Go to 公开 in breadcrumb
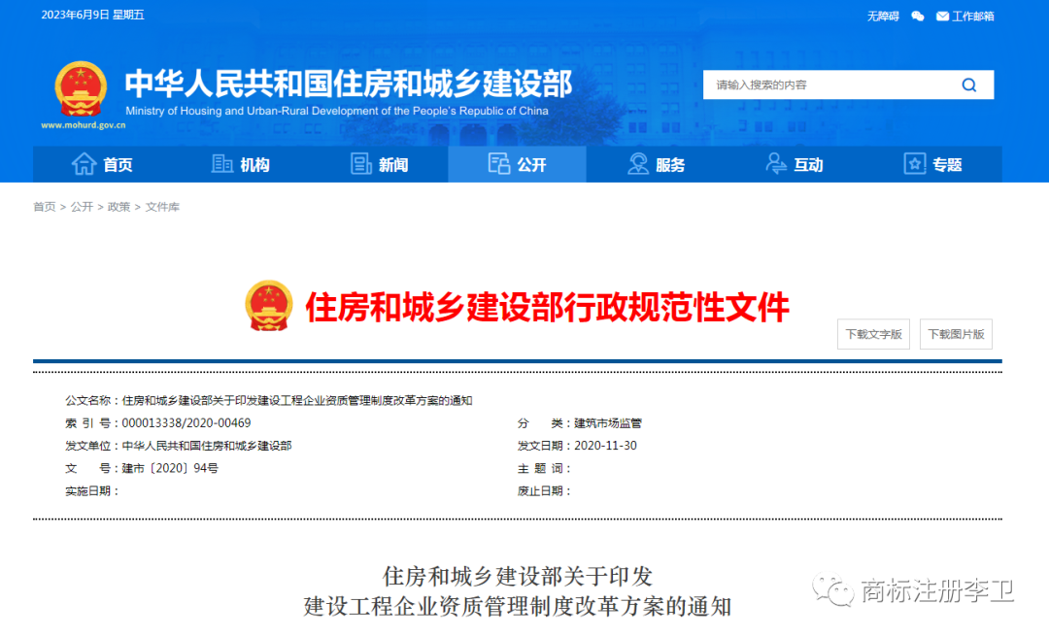The image size is (1049, 637). point(82,207)
